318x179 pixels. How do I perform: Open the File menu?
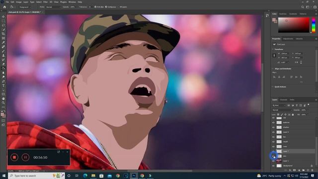click(7, 2)
